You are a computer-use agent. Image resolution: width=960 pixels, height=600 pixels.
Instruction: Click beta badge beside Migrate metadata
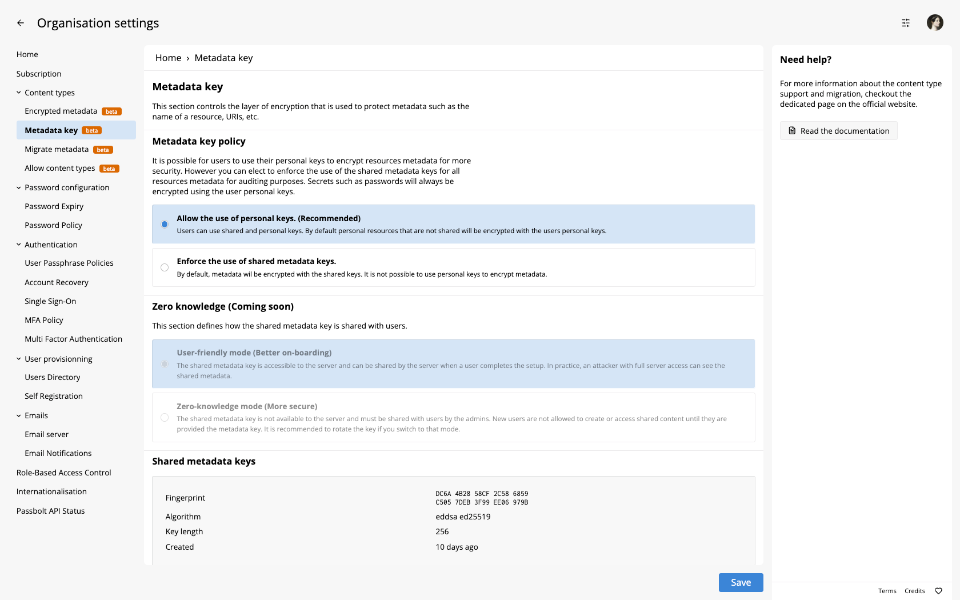103,150
